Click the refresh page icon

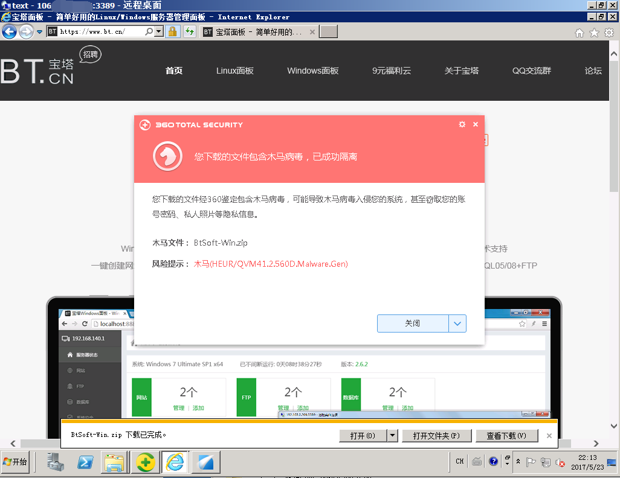(x=190, y=31)
